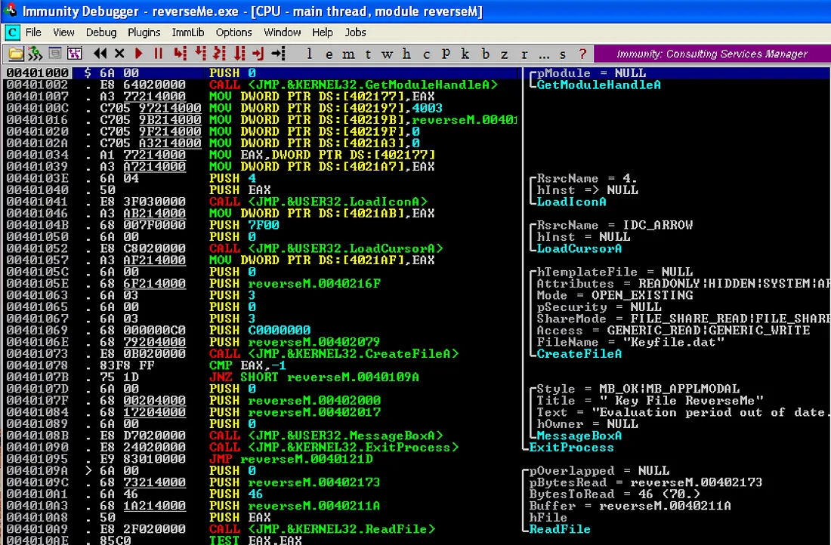
Task: Open call stack with 'k' button
Action: [465, 54]
